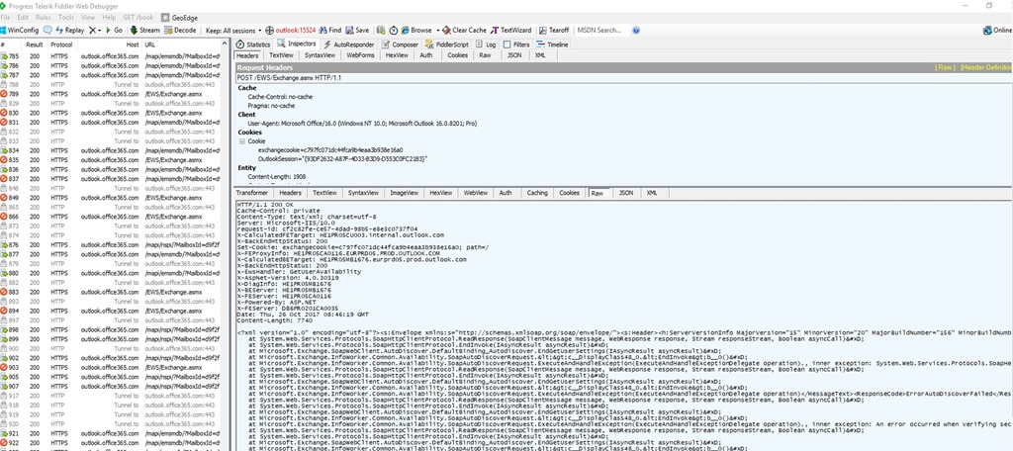
Task: Collapse the Cookie tree node
Action: pyautogui.click(x=242, y=140)
